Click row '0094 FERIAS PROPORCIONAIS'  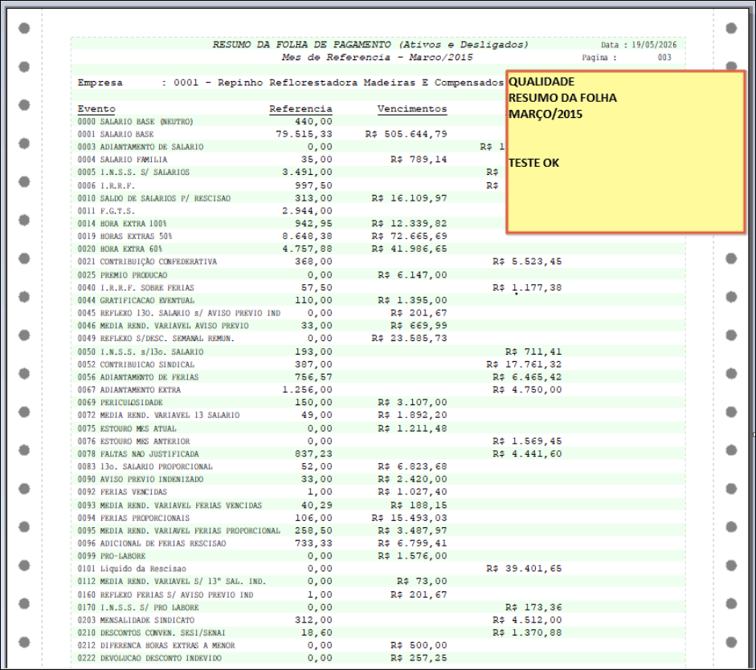[133, 518]
